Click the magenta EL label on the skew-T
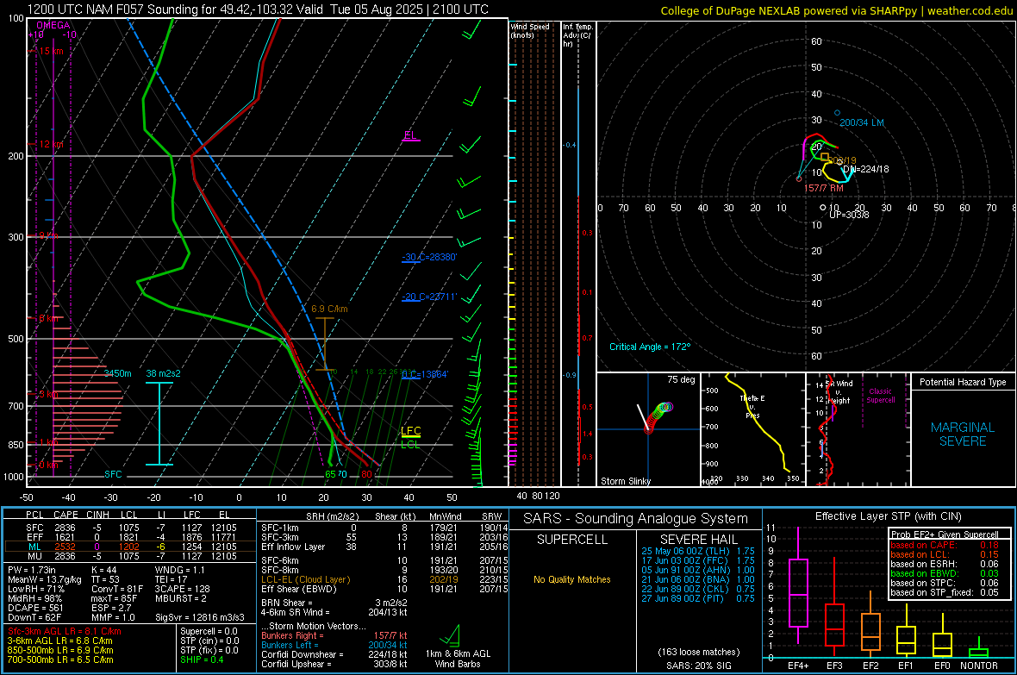Viewport: 1017px width, 675px height. pos(410,135)
